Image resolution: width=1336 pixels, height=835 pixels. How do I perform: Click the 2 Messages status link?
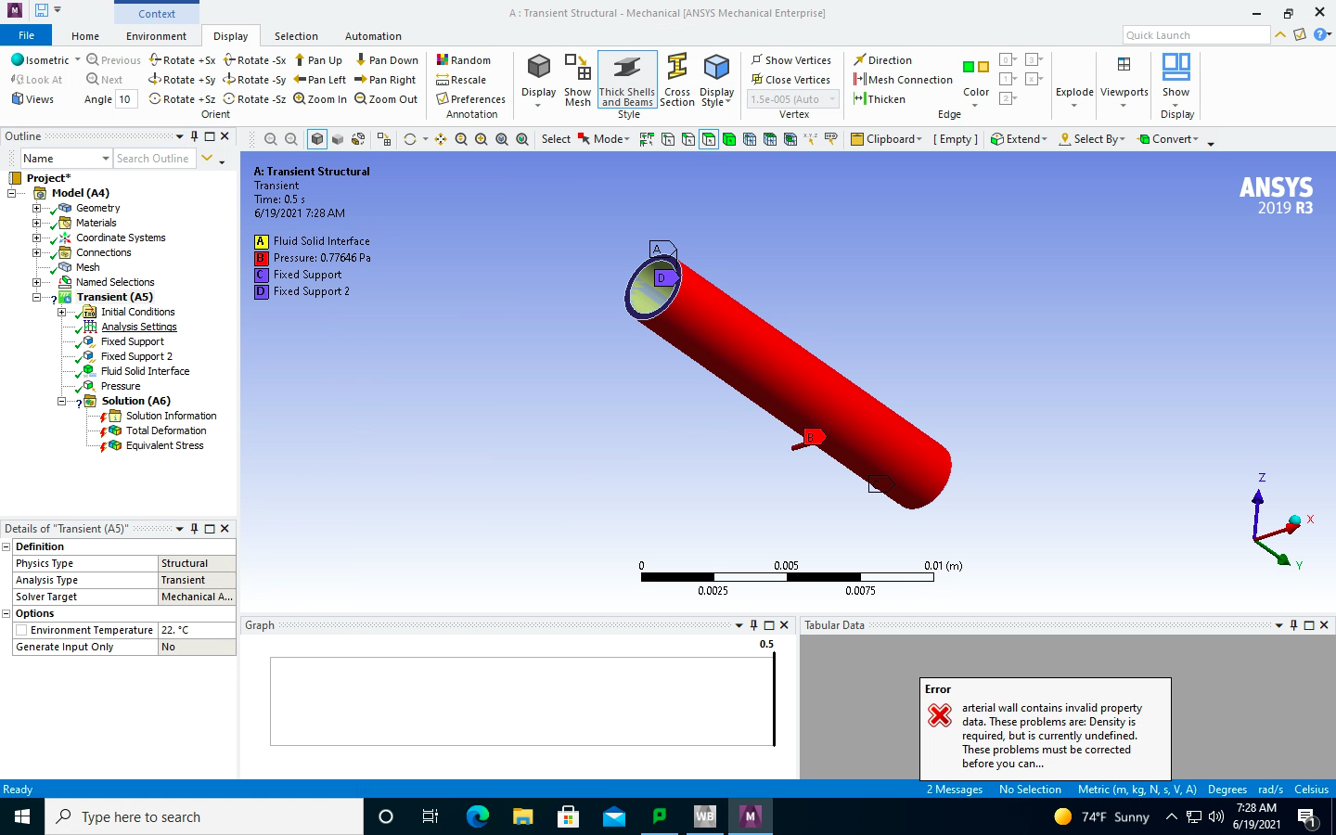click(954, 790)
